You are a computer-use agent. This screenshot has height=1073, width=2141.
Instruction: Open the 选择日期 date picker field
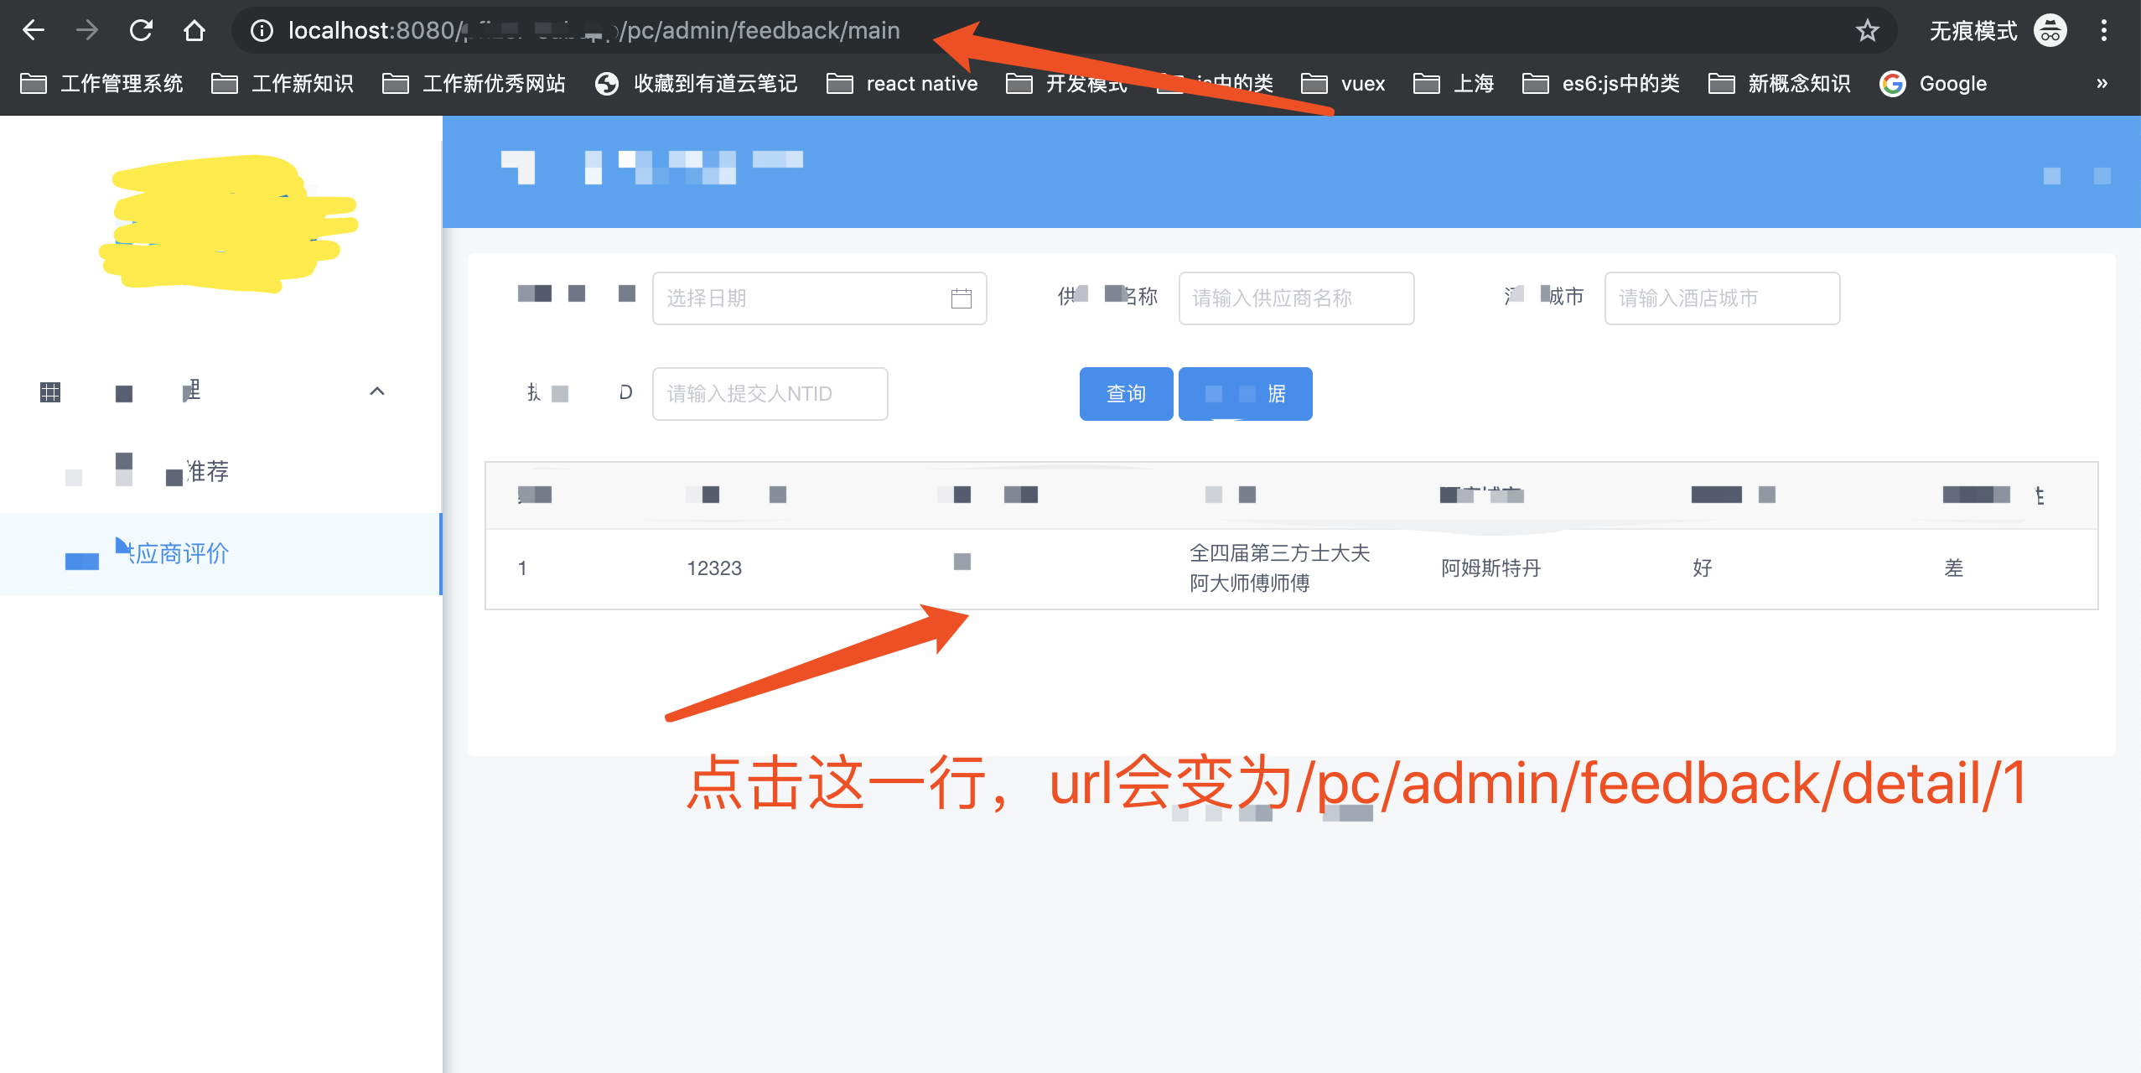pos(805,298)
